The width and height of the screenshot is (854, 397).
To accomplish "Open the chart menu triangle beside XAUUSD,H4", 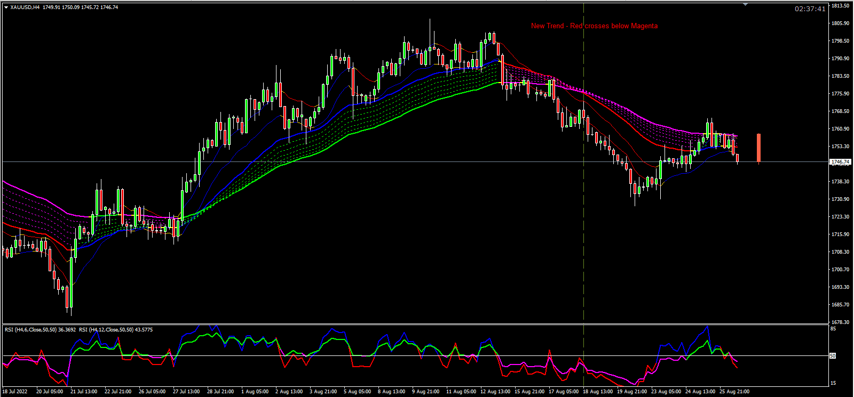I will coord(6,7).
